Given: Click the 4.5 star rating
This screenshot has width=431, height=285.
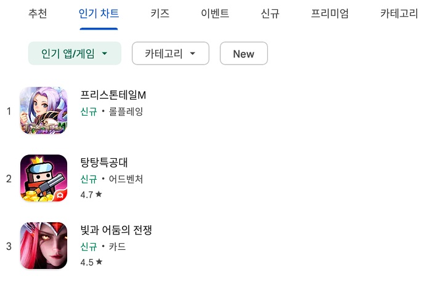Looking at the screenshot, I should [91, 262].
